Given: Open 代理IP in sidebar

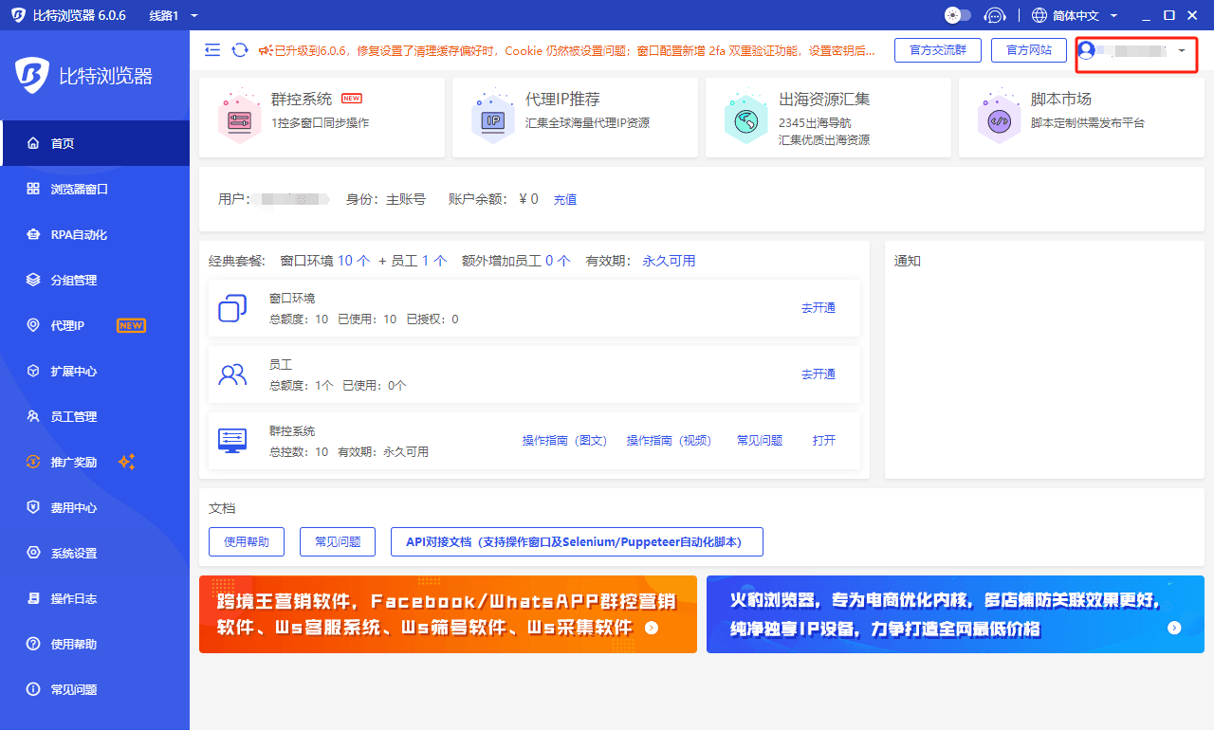Looking at the screenshot, I should pos(95,325).
